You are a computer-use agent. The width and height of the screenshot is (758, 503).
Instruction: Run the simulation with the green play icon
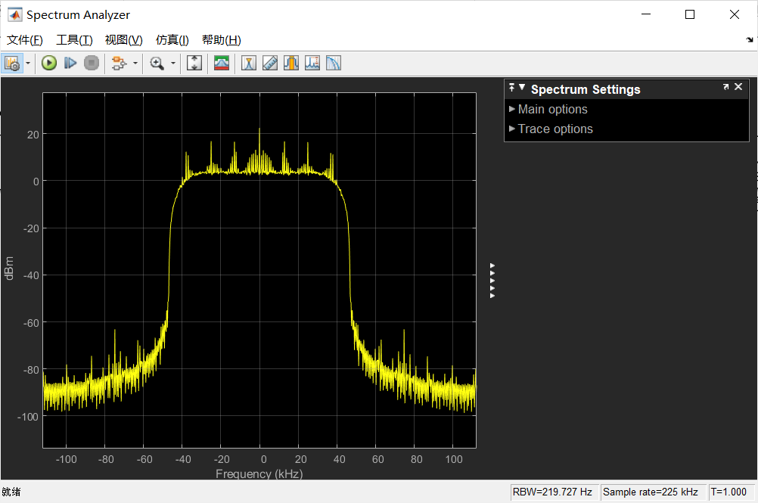(x=49, y=63)
